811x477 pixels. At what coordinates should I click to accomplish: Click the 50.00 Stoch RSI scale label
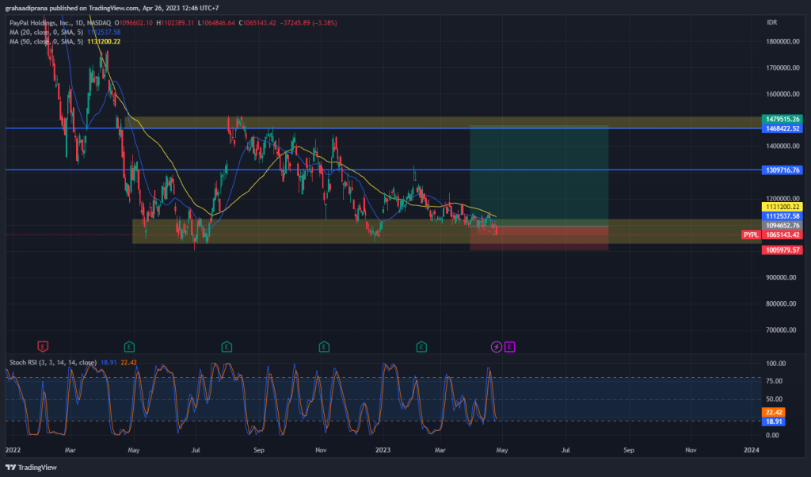775,399
